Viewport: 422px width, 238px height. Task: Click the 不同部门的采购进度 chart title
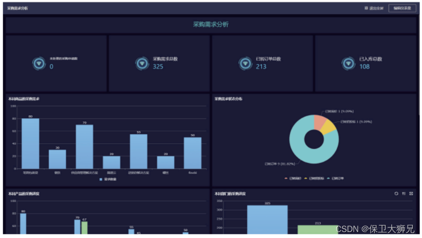click(x=230, y=194)
